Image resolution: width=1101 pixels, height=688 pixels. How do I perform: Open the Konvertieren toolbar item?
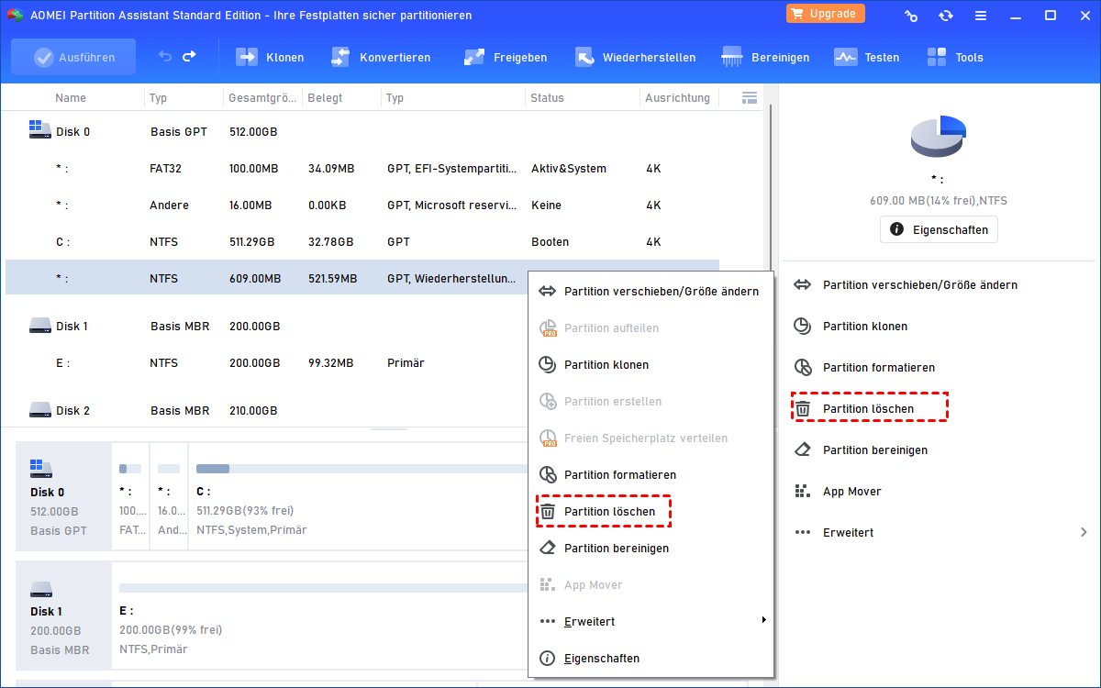381,57
